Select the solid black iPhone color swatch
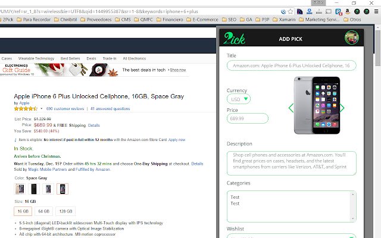Screen dimensions: 381x238 point(34,189)
